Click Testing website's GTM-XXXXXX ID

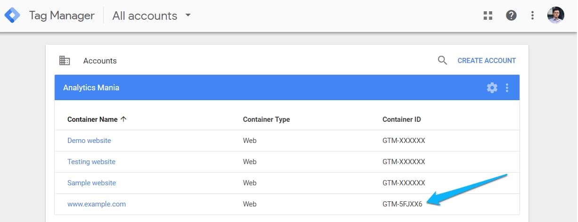point(404,162)
